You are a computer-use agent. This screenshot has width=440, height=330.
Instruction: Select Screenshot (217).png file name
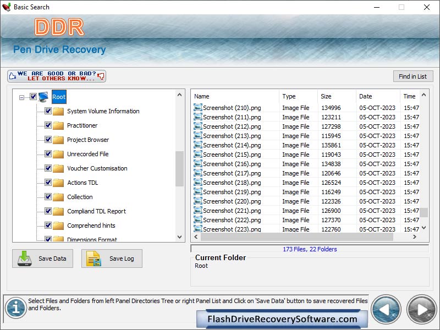tap(232, 173)
